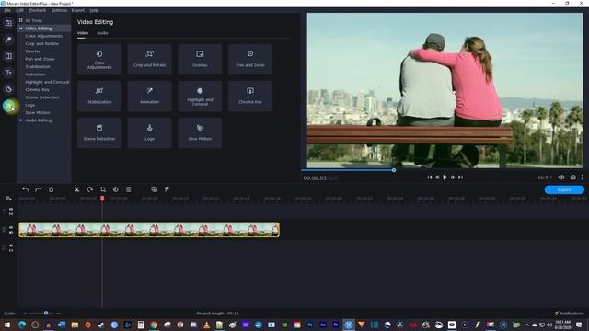Click the Scene Detection tool tile
Image resolution: width=589 pixels, height=331 pixels.
coord(99,132)
